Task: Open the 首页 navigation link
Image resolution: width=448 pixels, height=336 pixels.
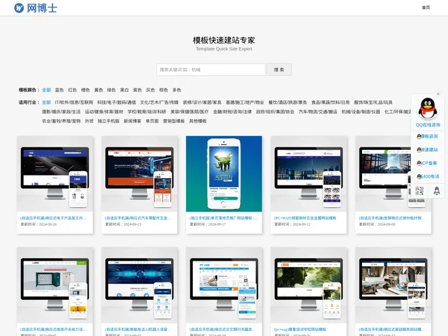Action: [x=426, y=7]
